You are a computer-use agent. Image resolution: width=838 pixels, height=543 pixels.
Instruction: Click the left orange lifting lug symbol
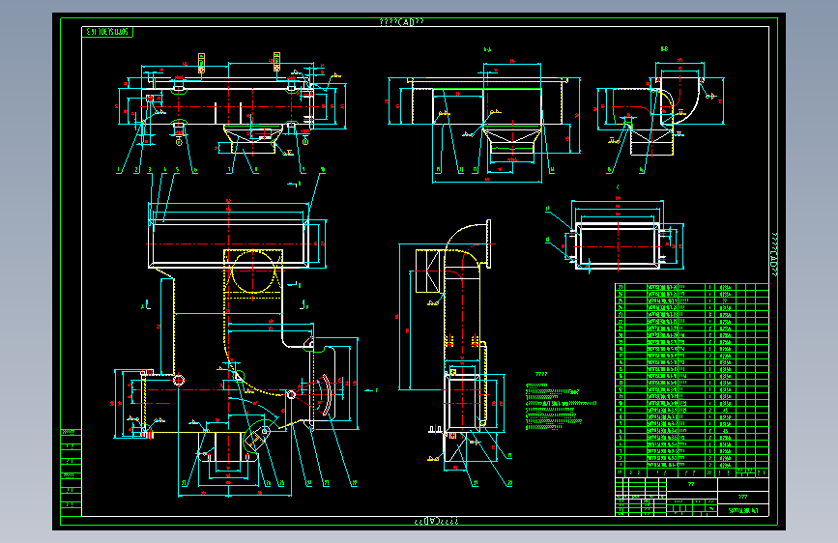click(x=201, y=63)
